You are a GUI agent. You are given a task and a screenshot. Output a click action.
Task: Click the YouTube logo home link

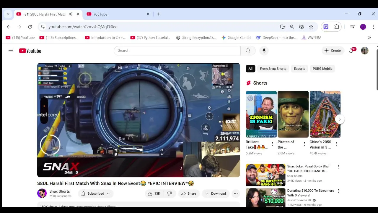[x=30, y=51]
